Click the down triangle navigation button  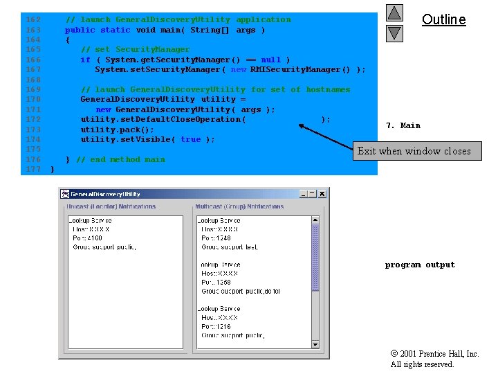[x=394, y=33]
